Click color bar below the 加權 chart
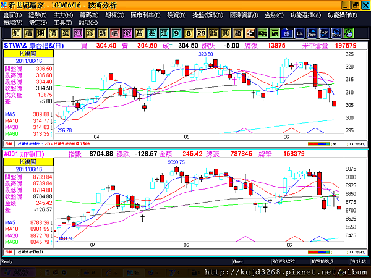 [318, 252]
